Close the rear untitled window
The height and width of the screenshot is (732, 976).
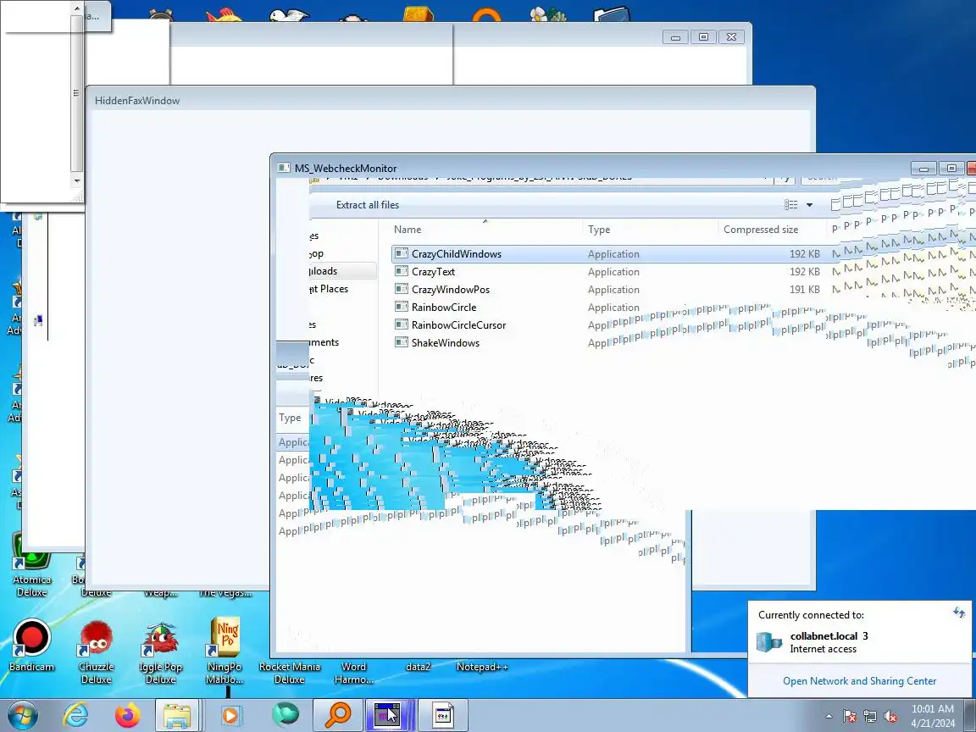(x=731, y=37)
